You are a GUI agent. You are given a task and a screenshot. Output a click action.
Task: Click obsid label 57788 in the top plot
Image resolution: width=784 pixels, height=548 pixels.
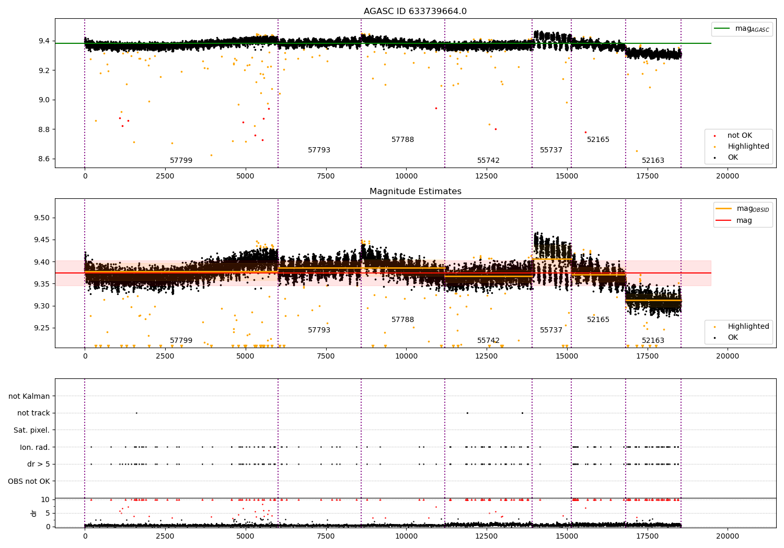402,140
